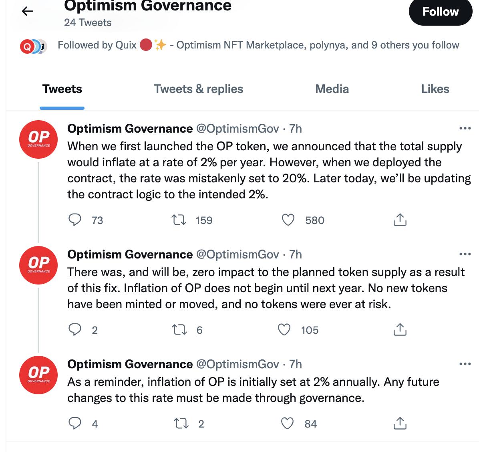Follow the Optimism Governance account
Viewport: 479px width, 452px height.
(x=441, y=12)
